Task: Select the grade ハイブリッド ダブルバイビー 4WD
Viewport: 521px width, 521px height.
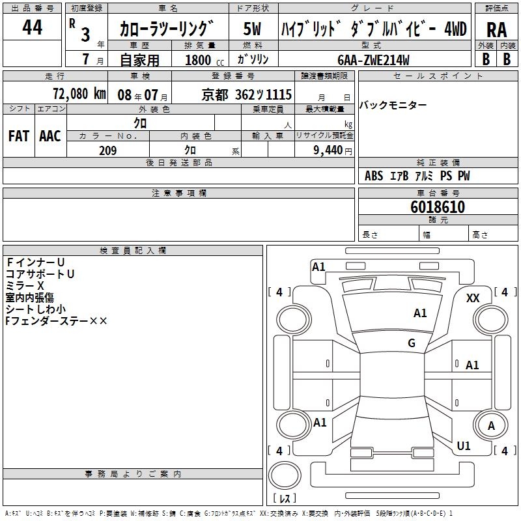Action: (374, 29)
